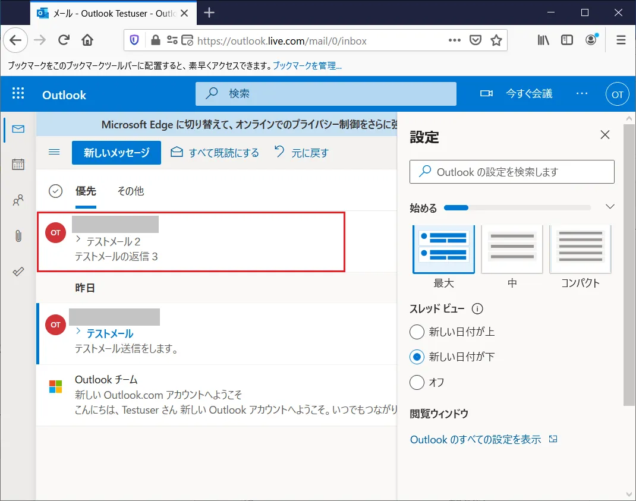Open the OT account profile circle
Screen dimensions: 636x501
tap(618, 94)
